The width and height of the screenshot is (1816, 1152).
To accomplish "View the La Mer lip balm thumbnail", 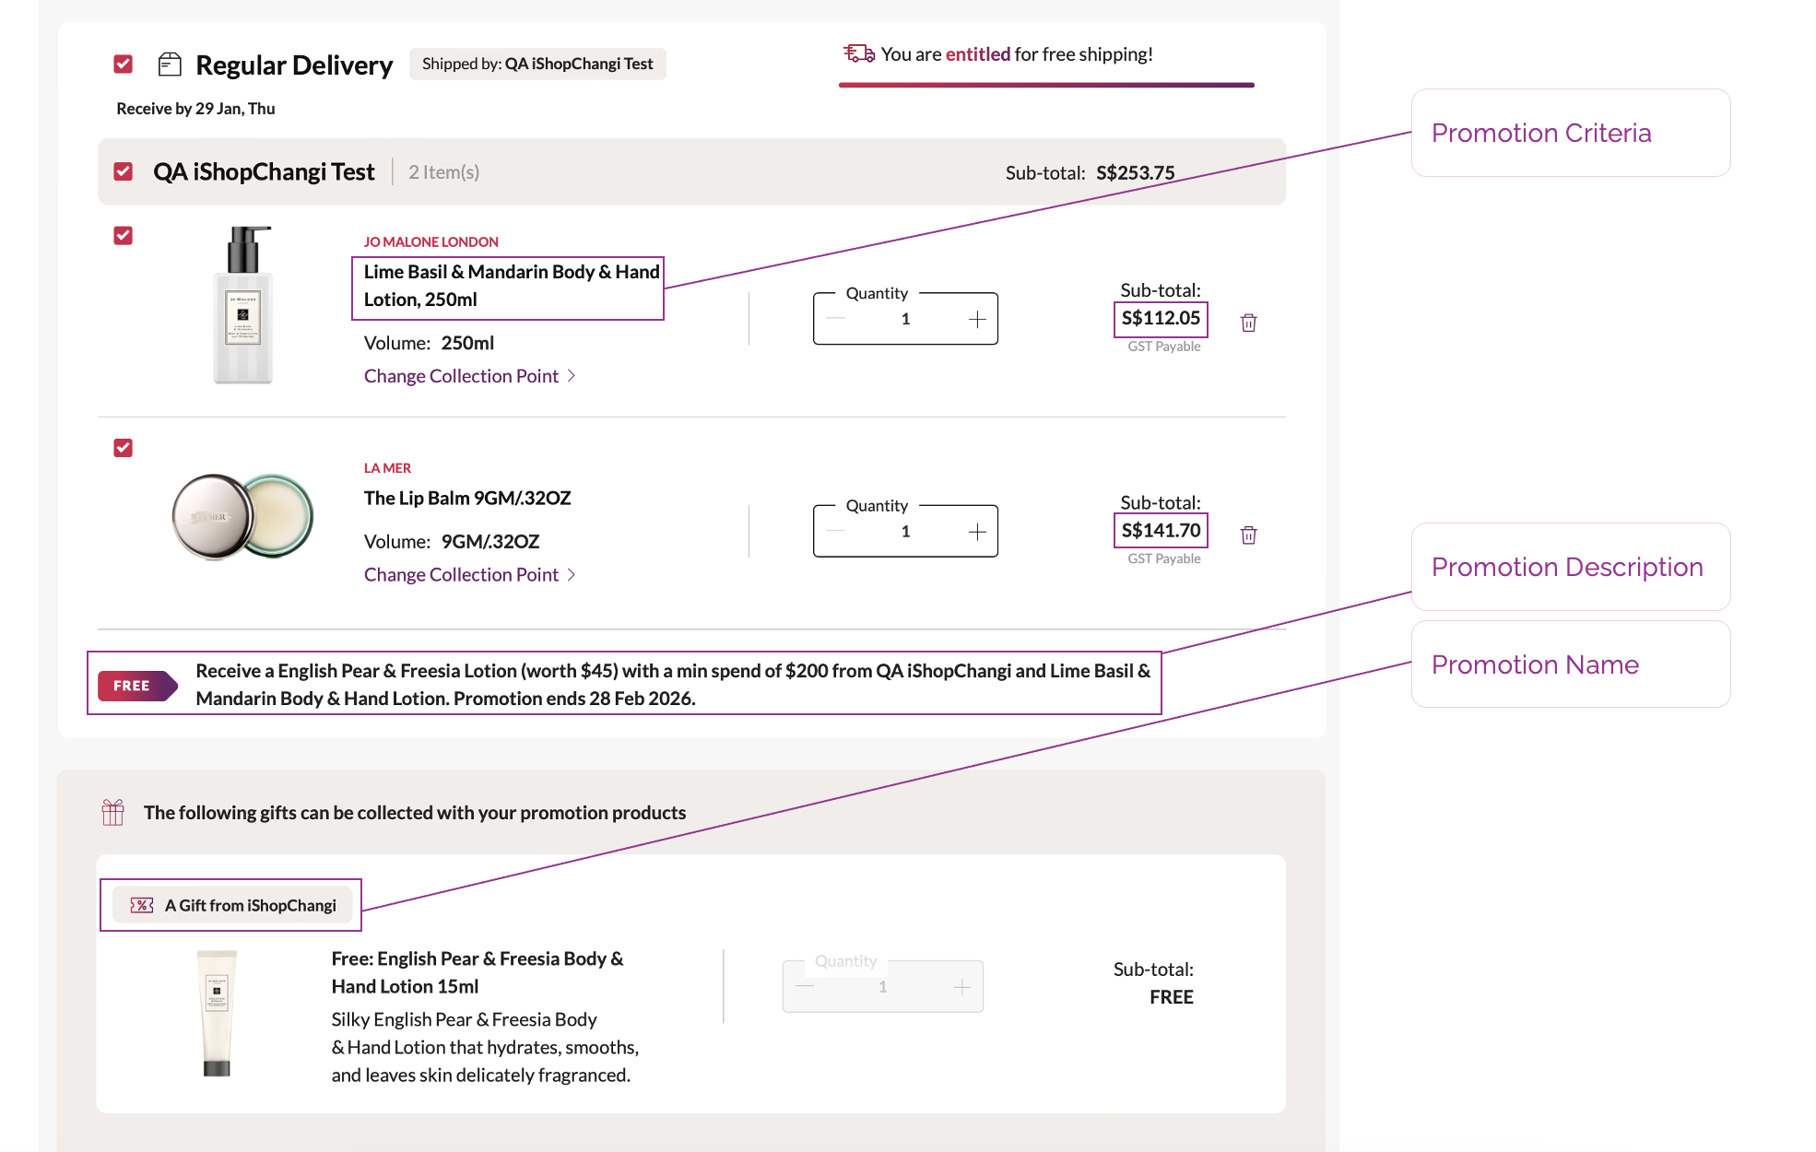I will click(x=242, y=517).
